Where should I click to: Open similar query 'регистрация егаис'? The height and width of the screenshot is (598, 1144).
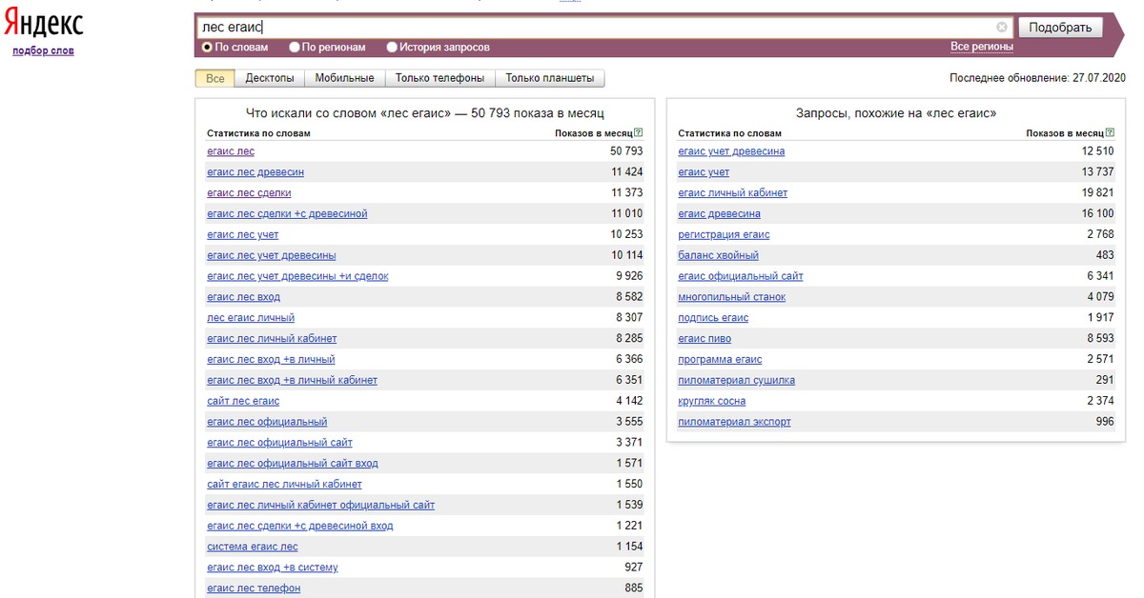[x=724, y=234]
